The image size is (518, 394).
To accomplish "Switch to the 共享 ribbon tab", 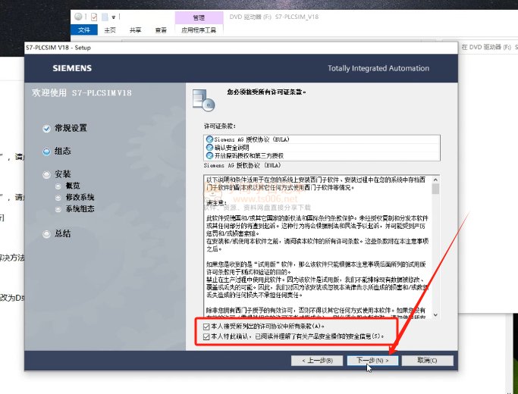I will pyautogui.click(x=135, y=30).
